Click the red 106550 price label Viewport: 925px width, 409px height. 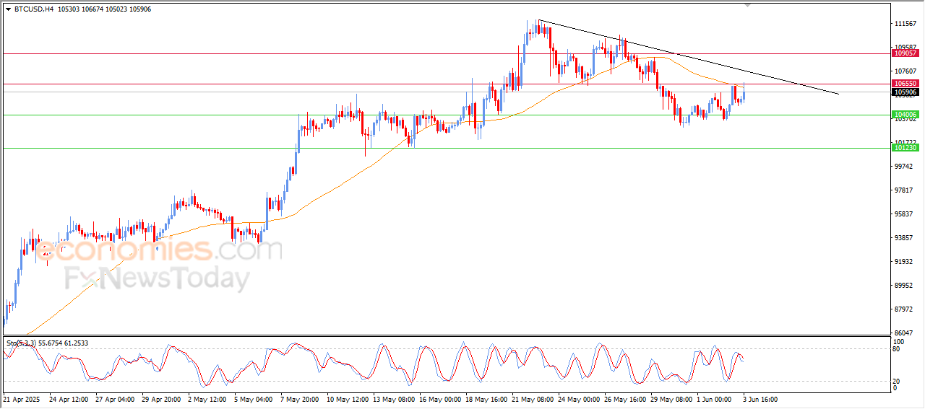[x=905, y=84]
